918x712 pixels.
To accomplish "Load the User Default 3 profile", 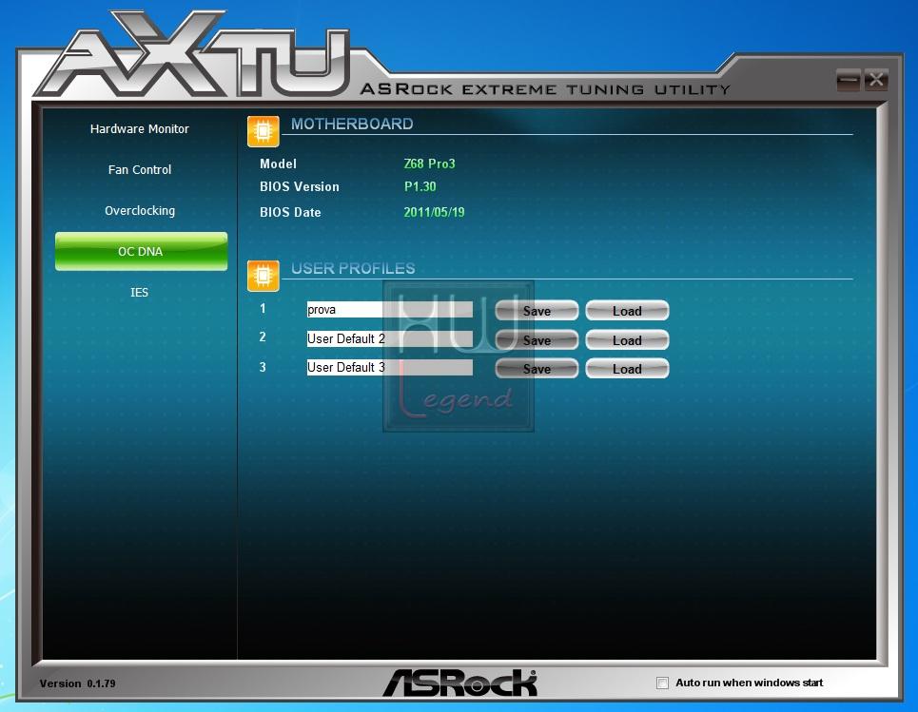I will coord(627,369).
